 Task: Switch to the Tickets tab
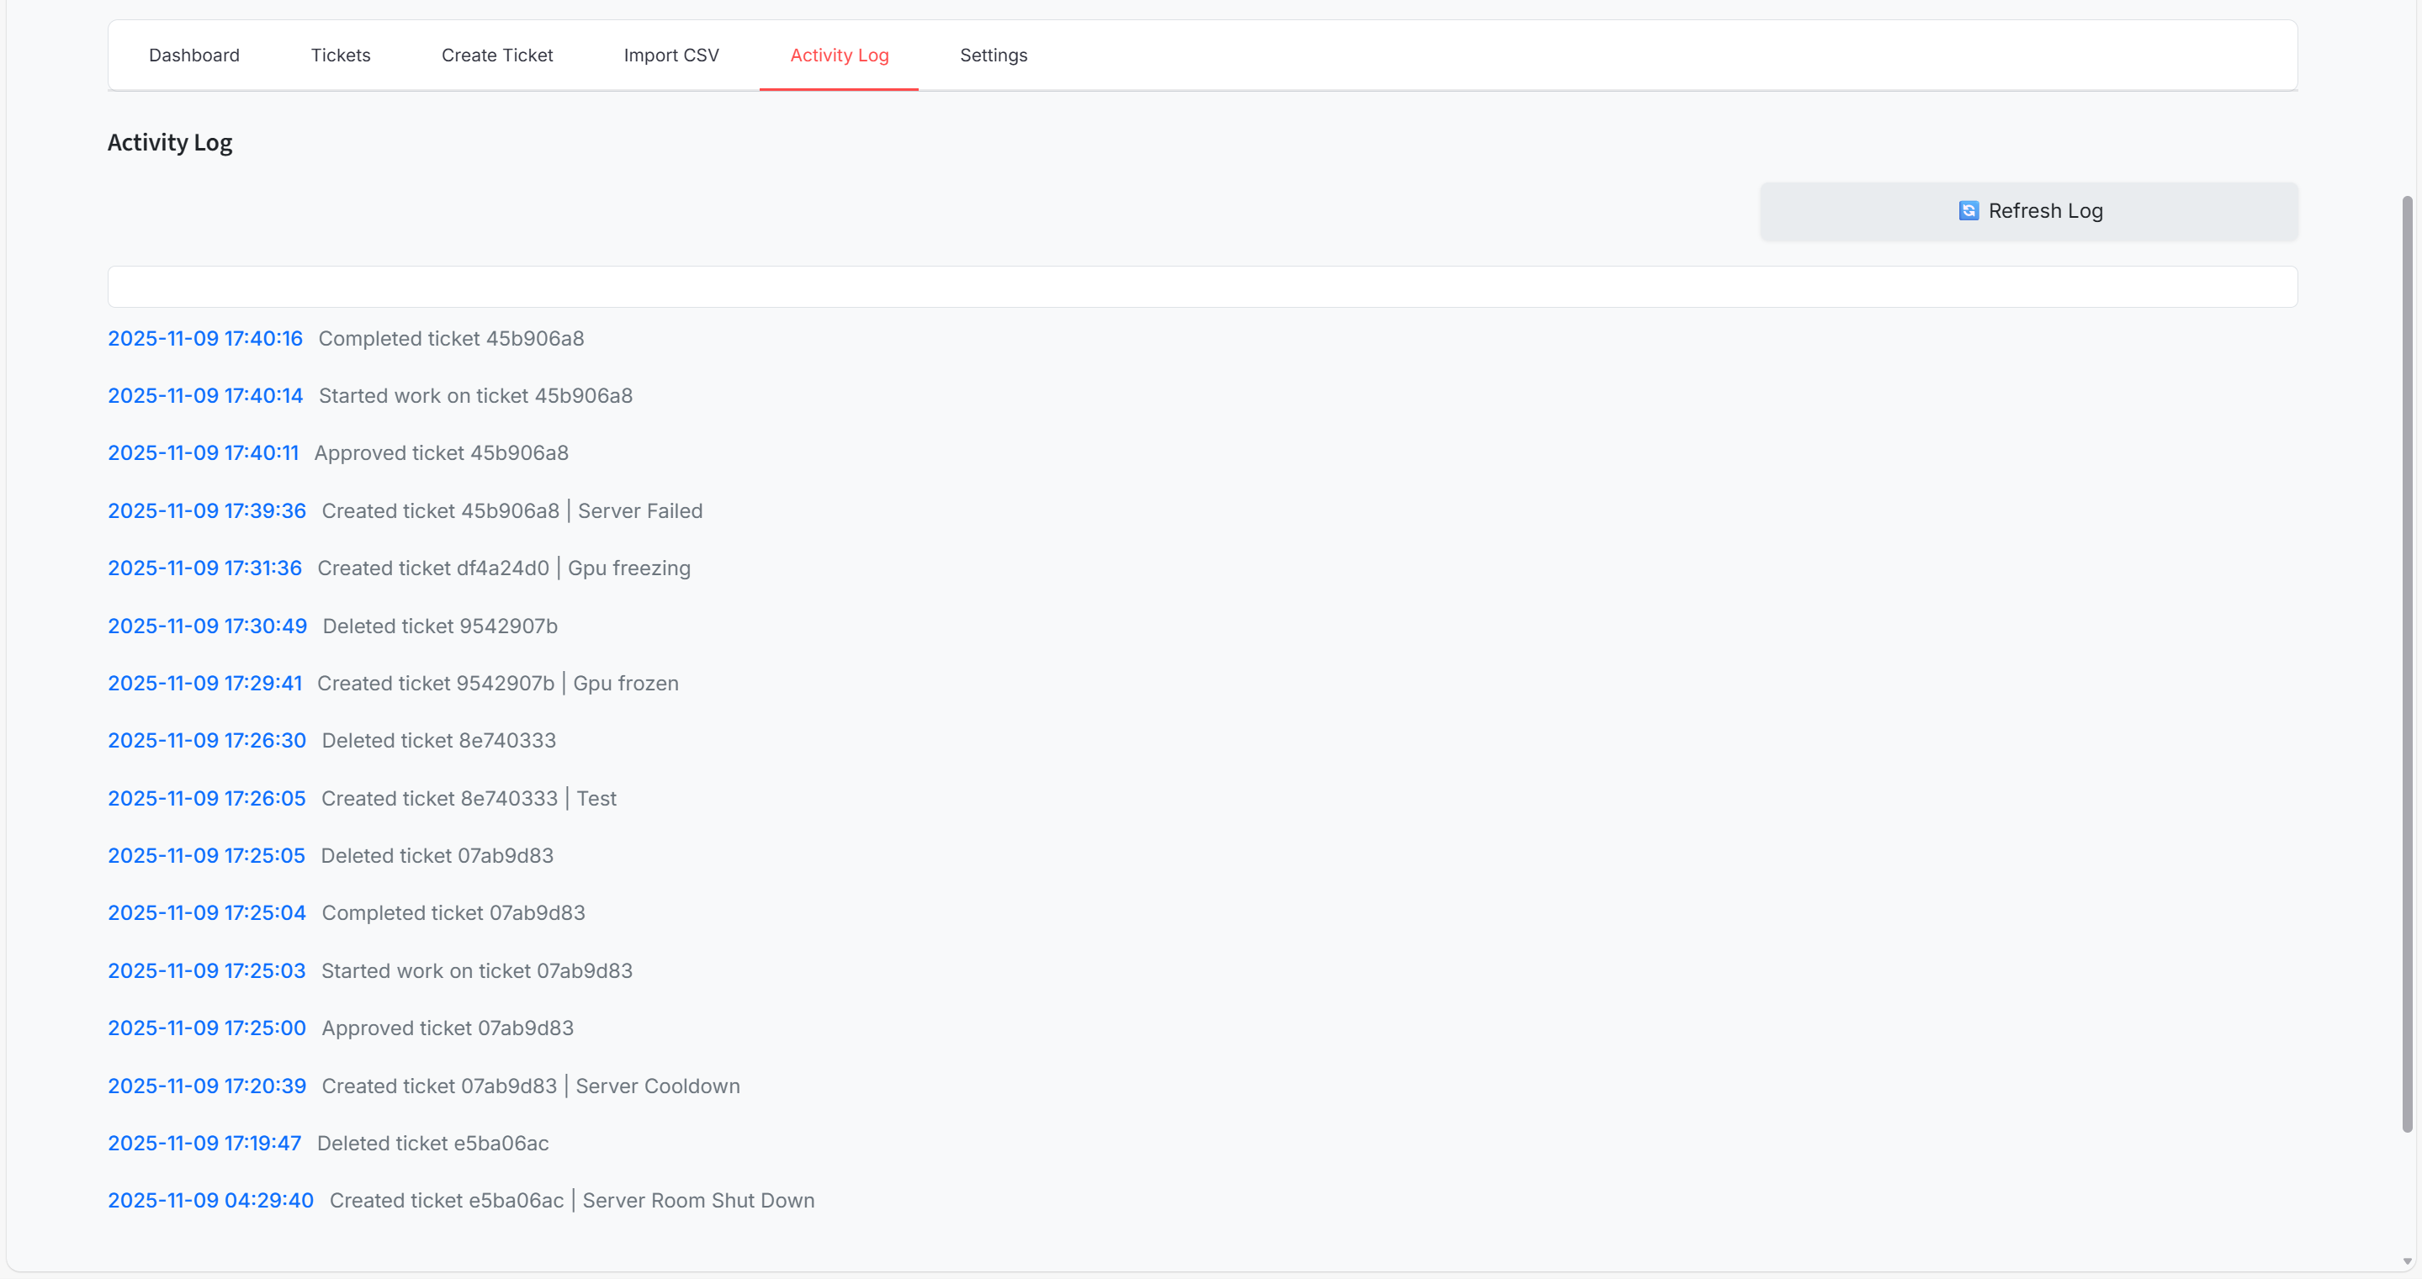[x=341, y=55]
